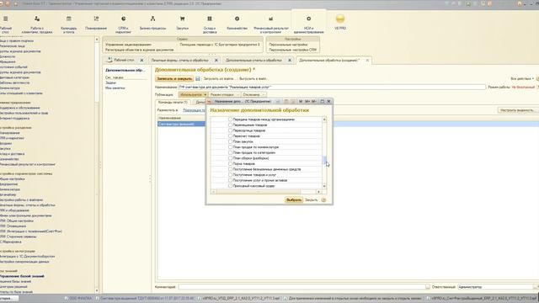
Task: Switch to Рабочий стол tab
Action: pos(123,60)
